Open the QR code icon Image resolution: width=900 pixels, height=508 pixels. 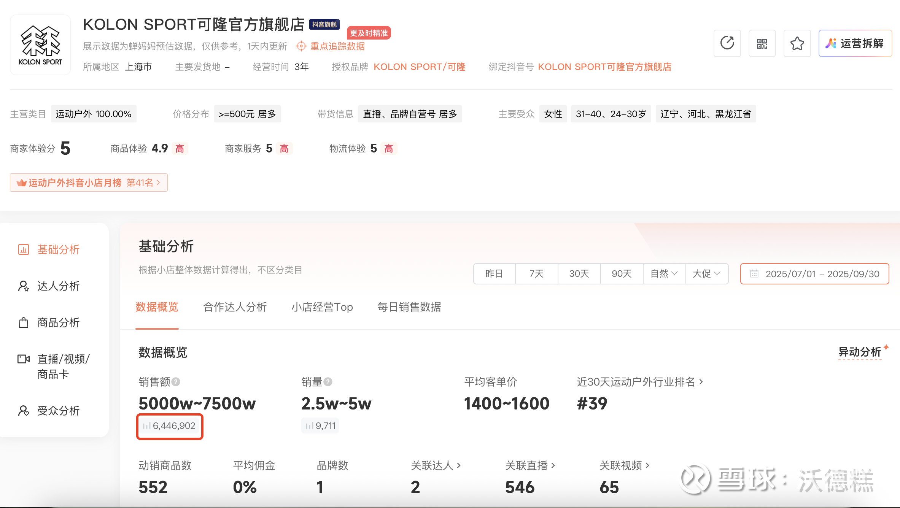pyautogui.click(x=762, y=43)
